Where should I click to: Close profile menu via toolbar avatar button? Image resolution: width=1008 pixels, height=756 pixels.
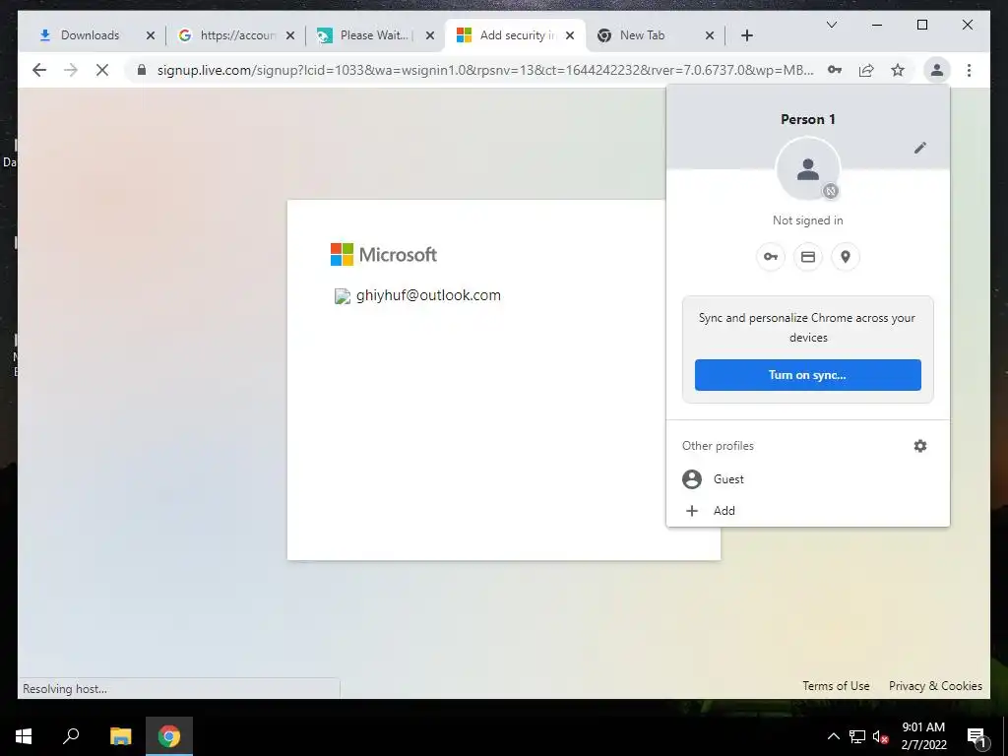(937, 70)
